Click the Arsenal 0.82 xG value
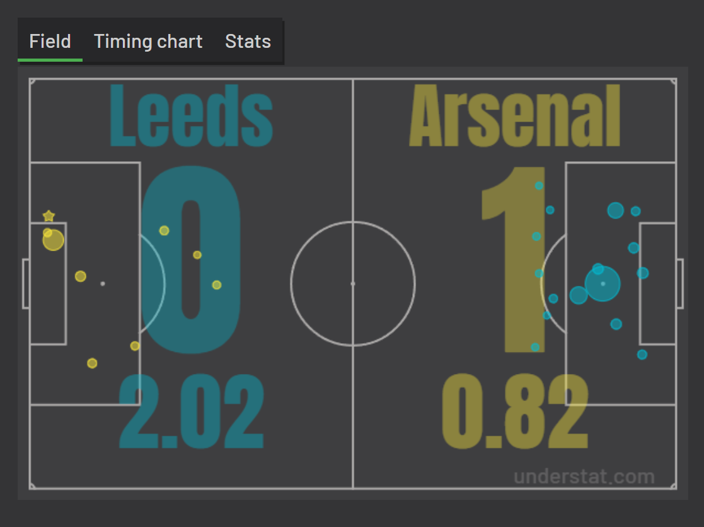The image size is (704, 527). 515,412
